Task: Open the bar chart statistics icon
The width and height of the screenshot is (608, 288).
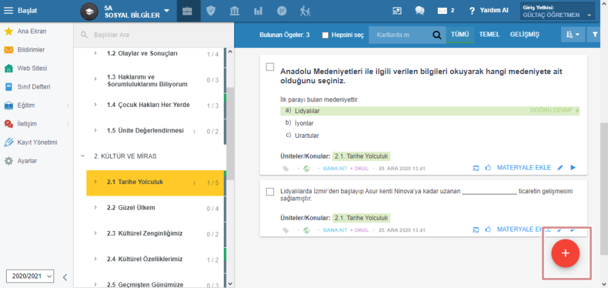Action: tap(258, 11)
